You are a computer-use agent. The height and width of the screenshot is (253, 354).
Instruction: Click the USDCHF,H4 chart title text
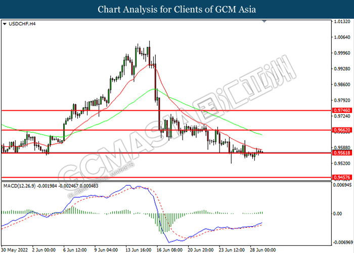pos(22,24)
